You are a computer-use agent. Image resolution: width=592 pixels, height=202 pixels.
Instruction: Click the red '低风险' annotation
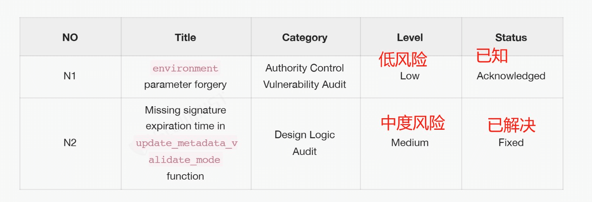[403, 60]
